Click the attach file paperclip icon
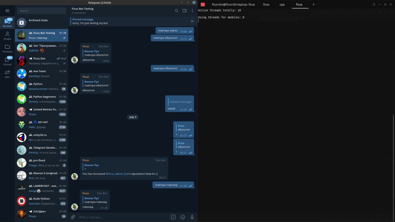The height and width of the screenshot is (222, 395). 73,217
